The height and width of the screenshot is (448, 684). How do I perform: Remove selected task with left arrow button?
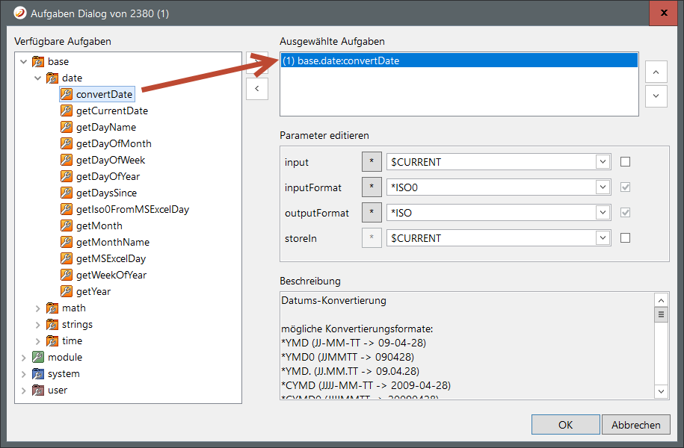256,88
